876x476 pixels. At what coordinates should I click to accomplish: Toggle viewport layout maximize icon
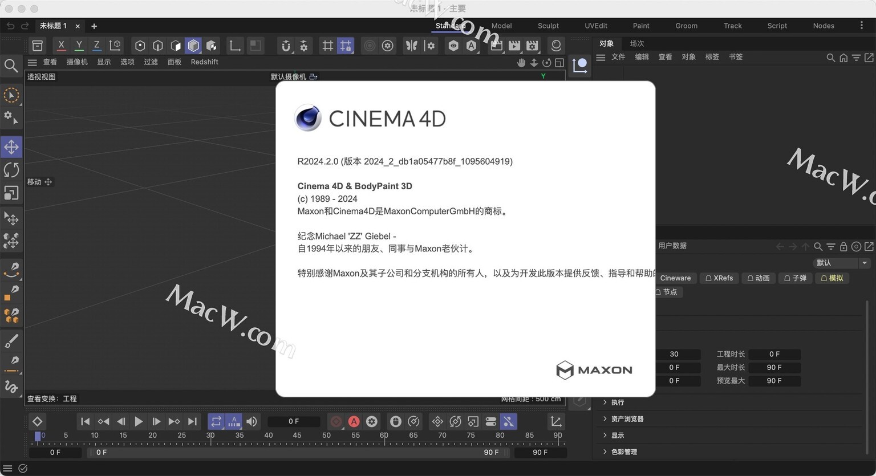559,63
